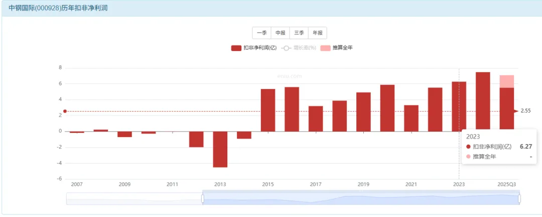Switch to the 年报 report tab
The height and width of the screenshot is (217, 542).
318,33
